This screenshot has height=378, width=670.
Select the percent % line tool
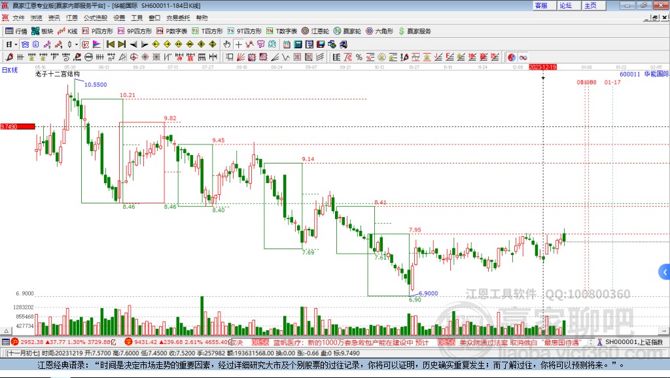click(x=359, y=58)
